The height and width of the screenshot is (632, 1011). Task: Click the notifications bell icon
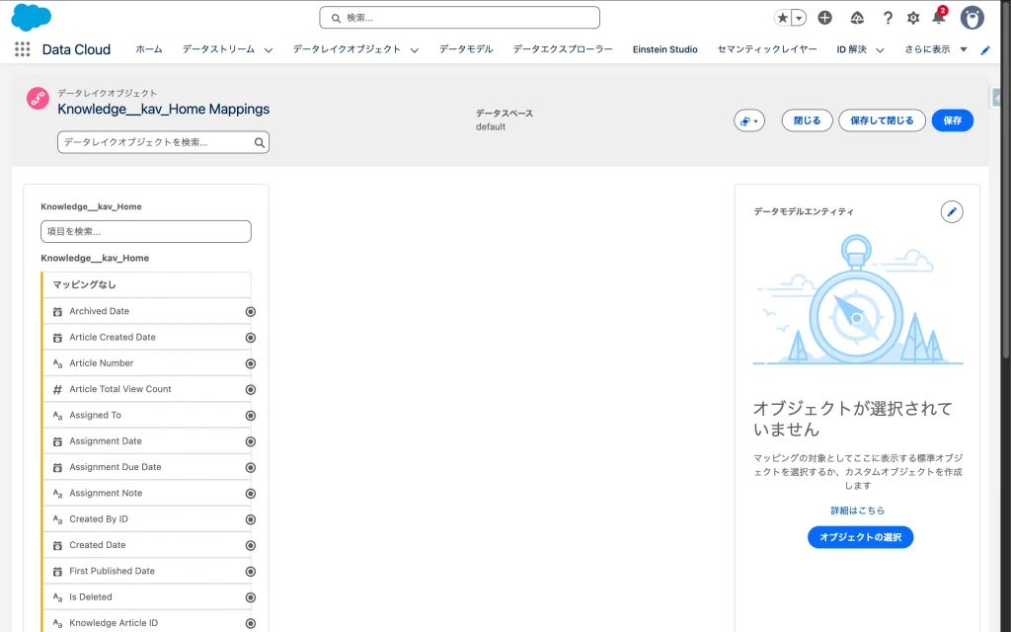click(x=938, y=18)
